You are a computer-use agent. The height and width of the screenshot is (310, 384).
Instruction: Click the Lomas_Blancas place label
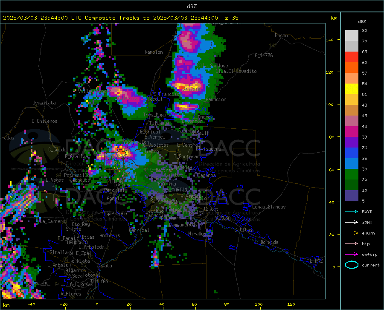269,207
